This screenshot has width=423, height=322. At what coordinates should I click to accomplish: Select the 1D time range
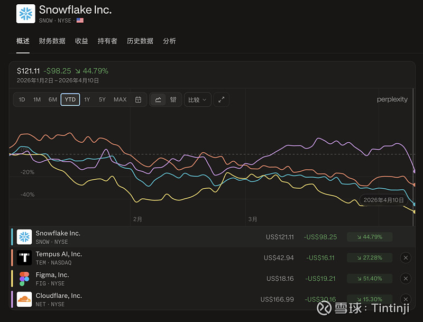[22, 99]
